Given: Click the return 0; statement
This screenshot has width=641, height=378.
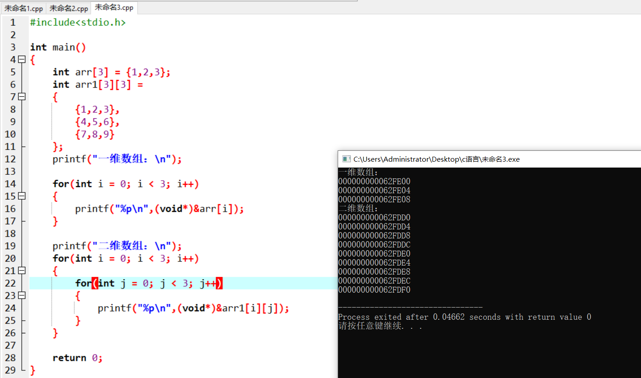Looking at the screenshot, I should click(x=78, y=358).
